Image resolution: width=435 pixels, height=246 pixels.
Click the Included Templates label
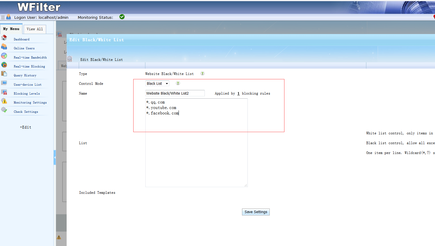(x=97, y=193)
